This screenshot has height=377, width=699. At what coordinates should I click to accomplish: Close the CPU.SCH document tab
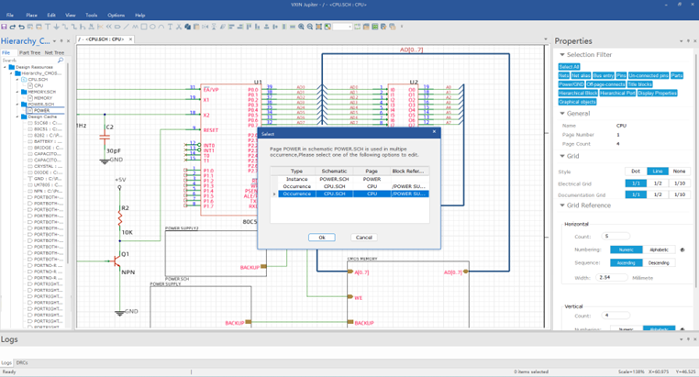[x=130, y=39]
